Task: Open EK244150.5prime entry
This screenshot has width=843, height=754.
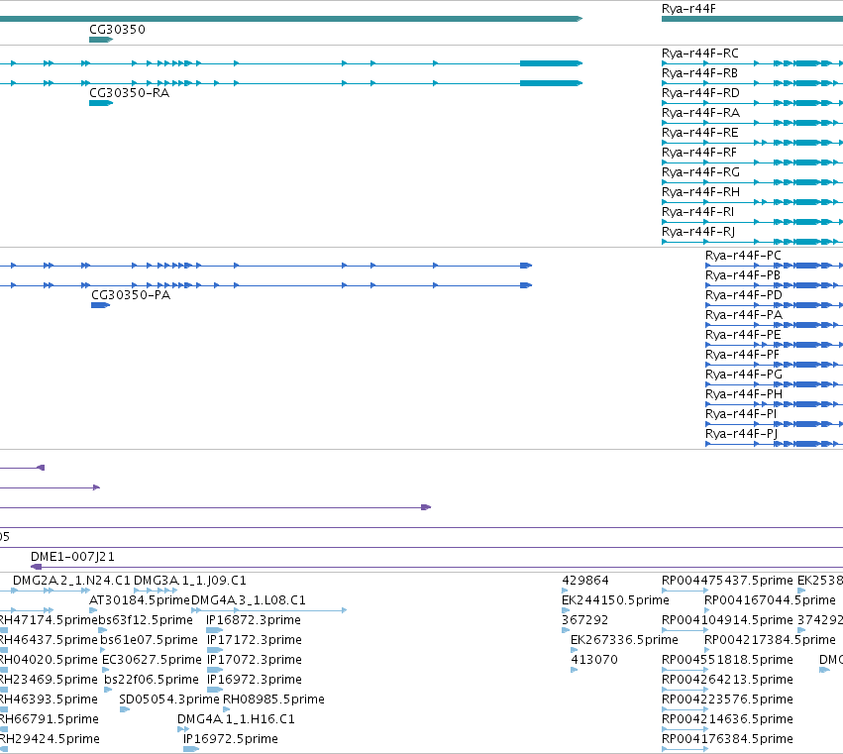Action: point(615,600)
